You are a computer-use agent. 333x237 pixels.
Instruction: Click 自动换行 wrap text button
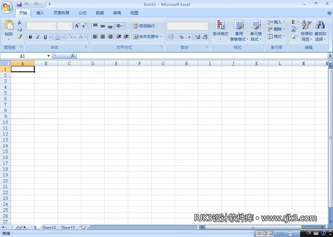pos(144,26)
